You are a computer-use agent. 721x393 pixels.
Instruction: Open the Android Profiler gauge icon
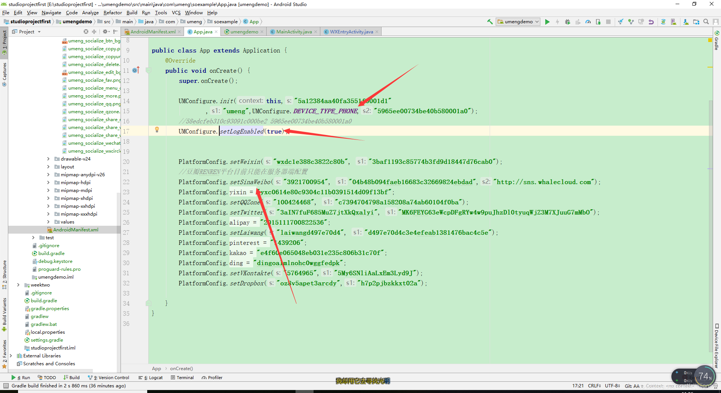point(588,22)
